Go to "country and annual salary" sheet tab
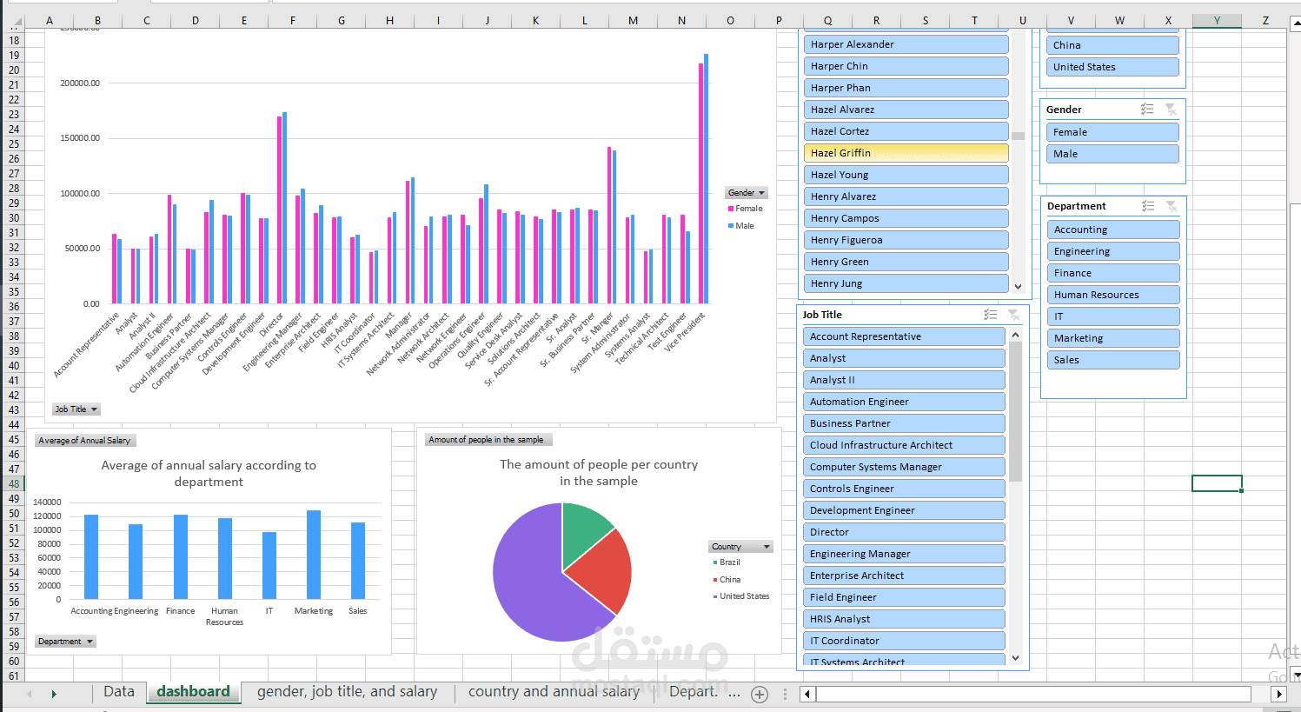Image resolution: width=1301 pixels, height=712 pixels. tap(554, 692)
